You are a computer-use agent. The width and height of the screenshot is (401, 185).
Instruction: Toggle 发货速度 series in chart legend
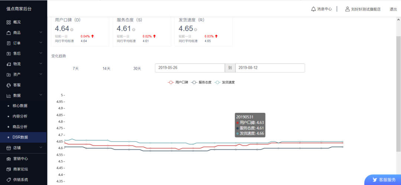point(225,82)
